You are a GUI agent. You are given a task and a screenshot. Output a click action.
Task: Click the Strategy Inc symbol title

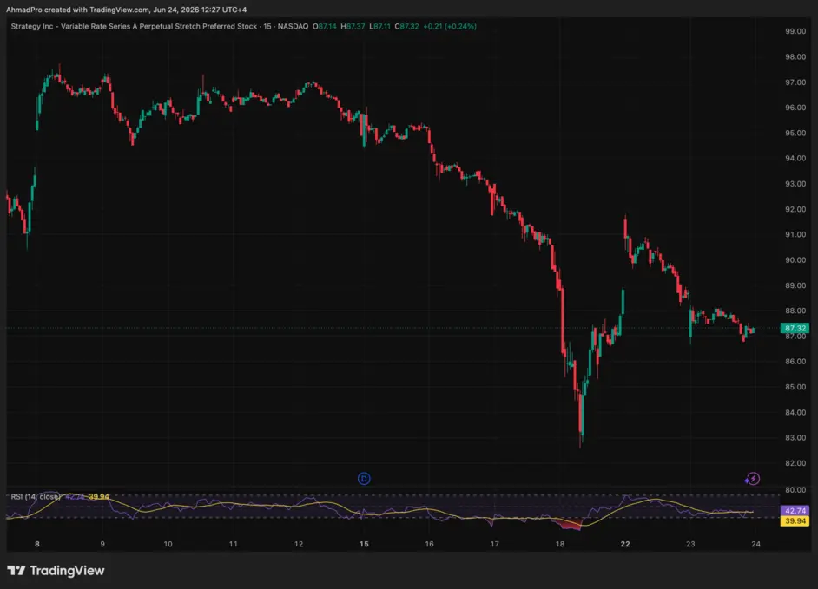tap(134, 26)
